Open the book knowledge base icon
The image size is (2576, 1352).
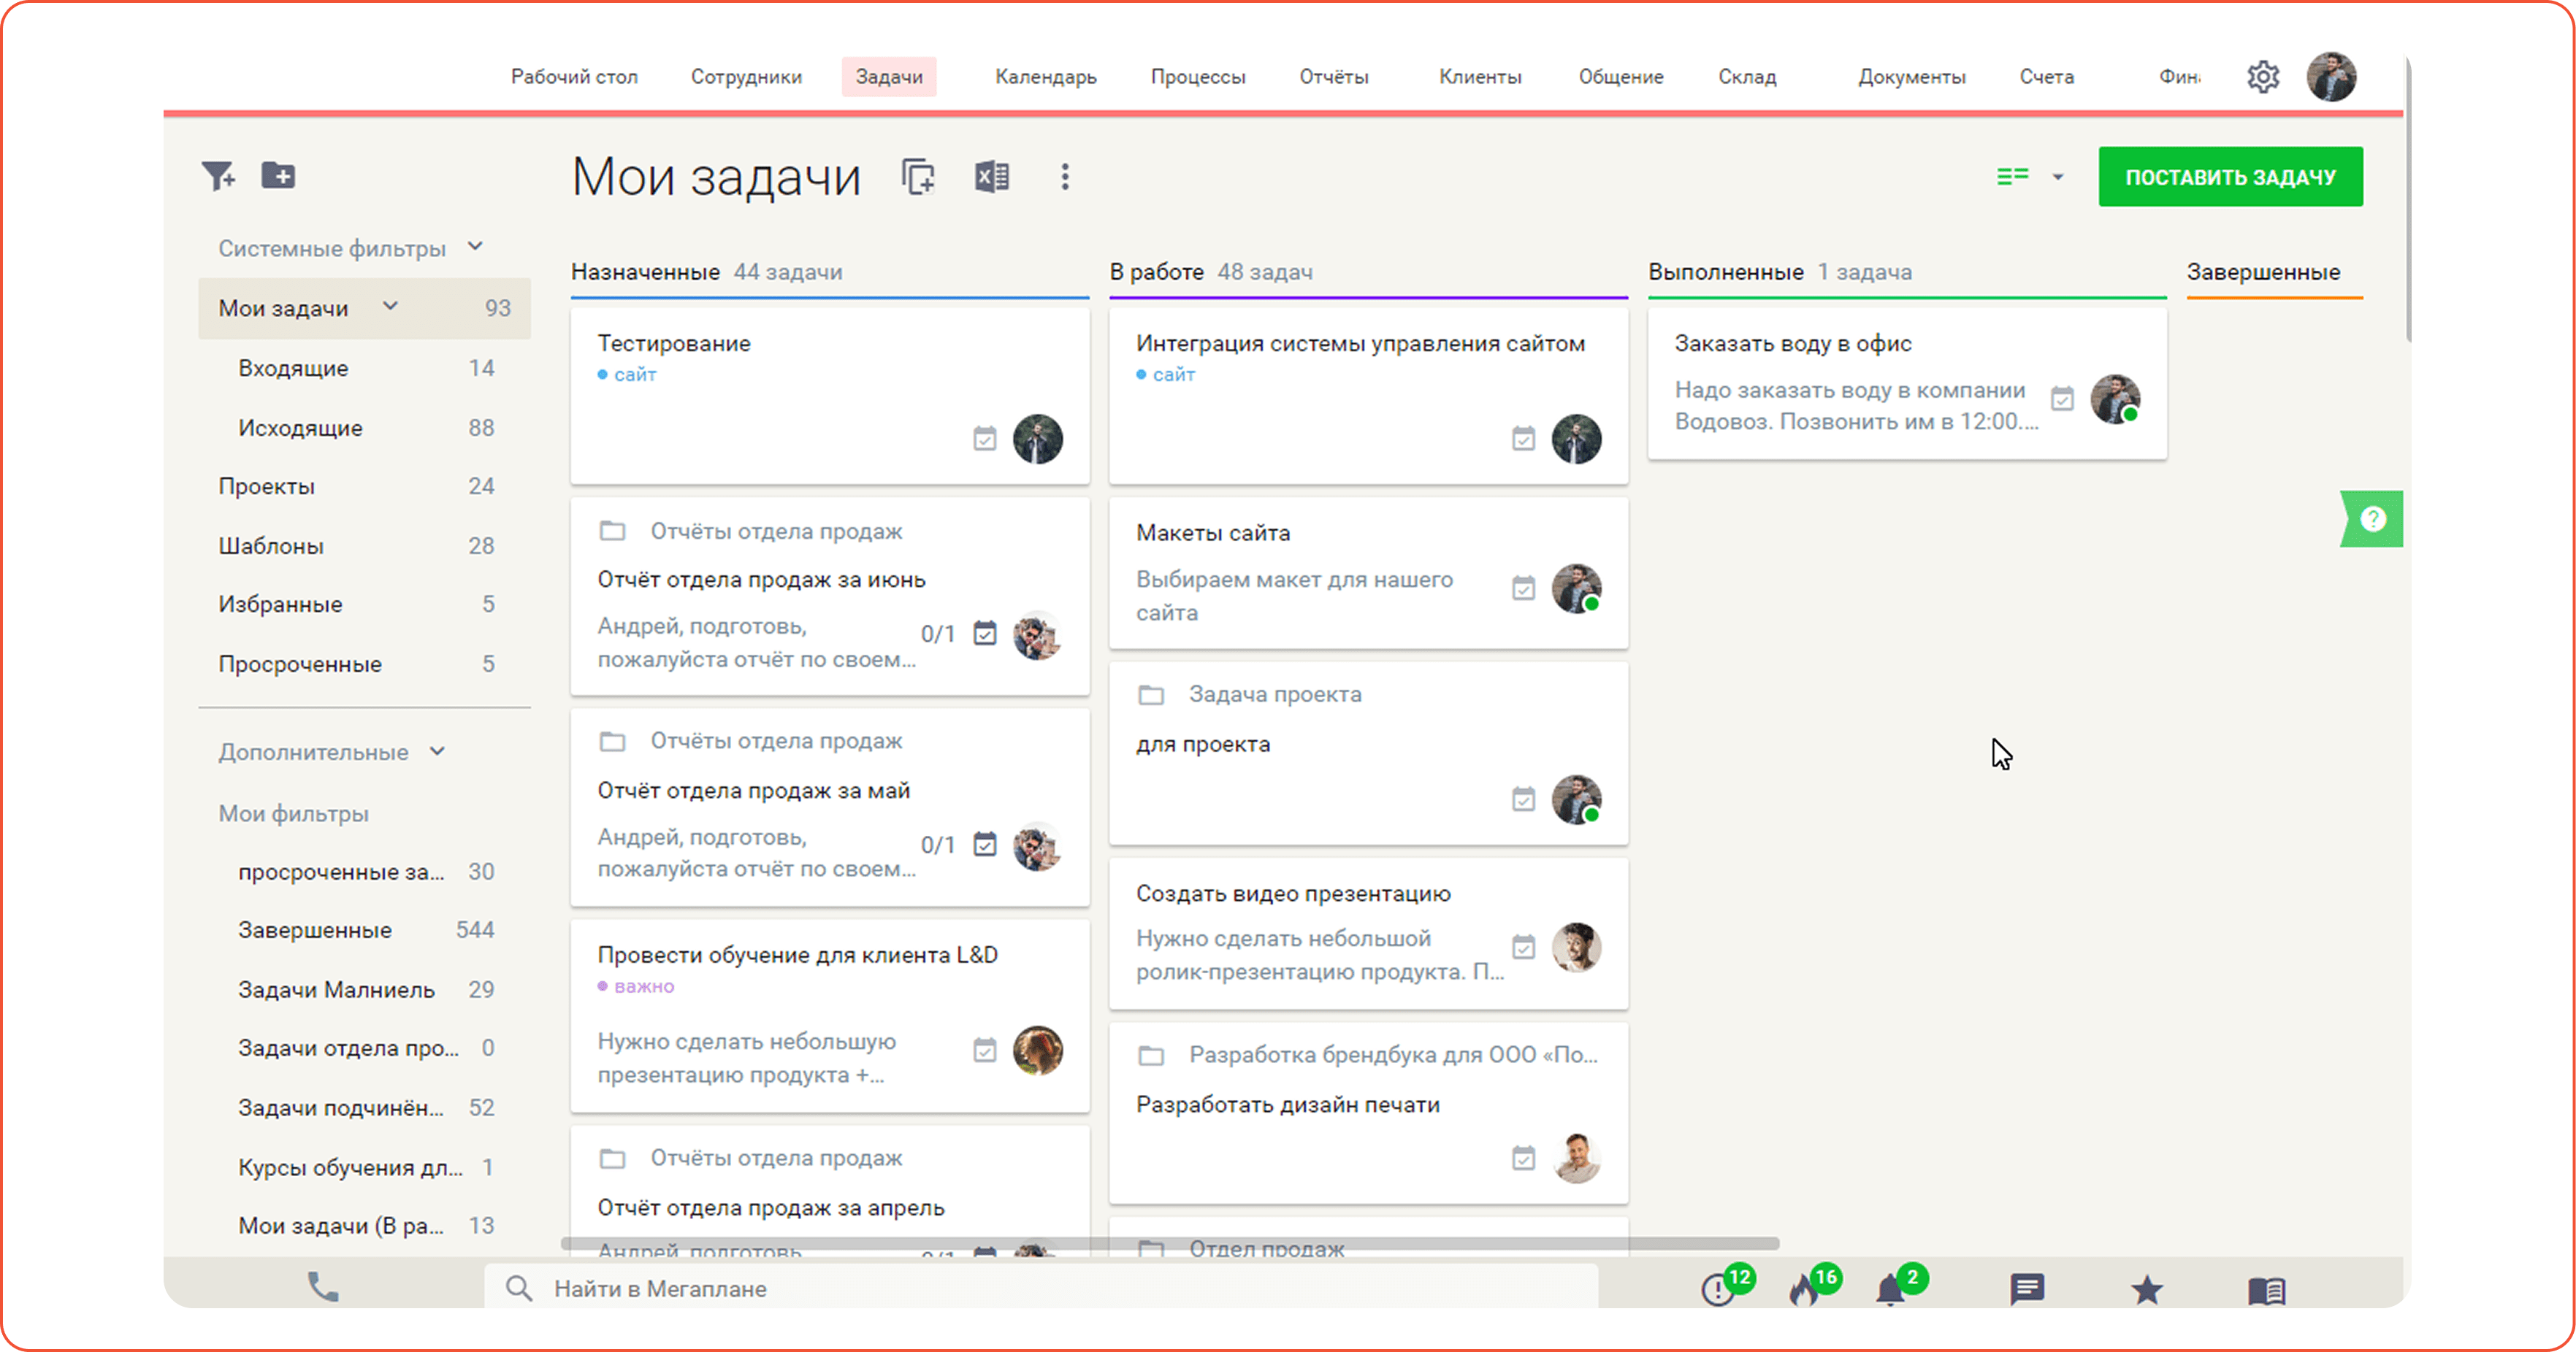click(x=2267, y=1290)
